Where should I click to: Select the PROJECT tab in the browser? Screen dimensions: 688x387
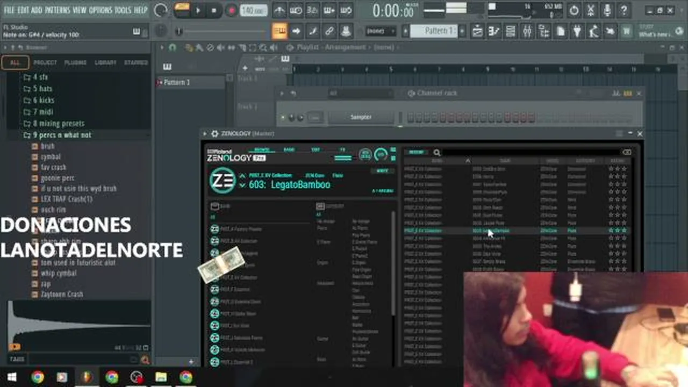(x=45, y=62)
